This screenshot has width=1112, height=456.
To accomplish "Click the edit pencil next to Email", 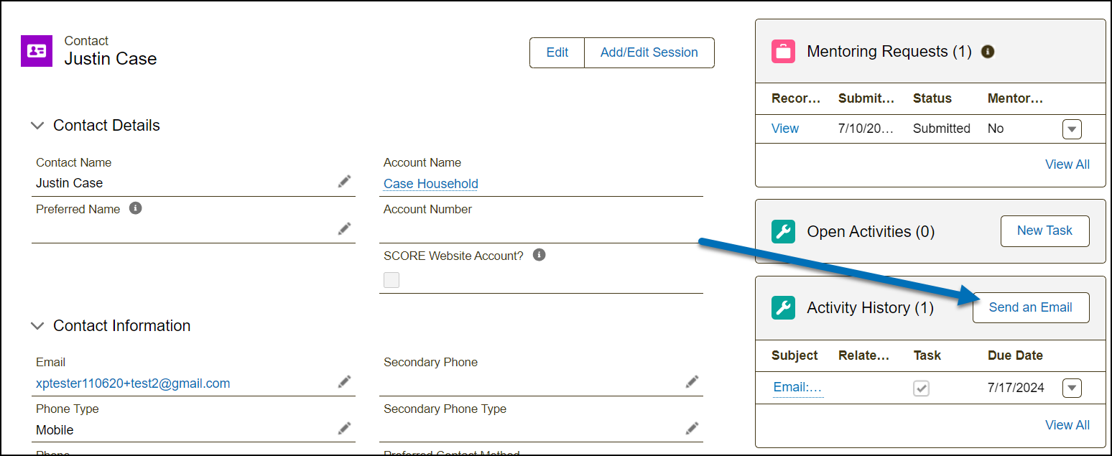I will click(x=345, y=382).
